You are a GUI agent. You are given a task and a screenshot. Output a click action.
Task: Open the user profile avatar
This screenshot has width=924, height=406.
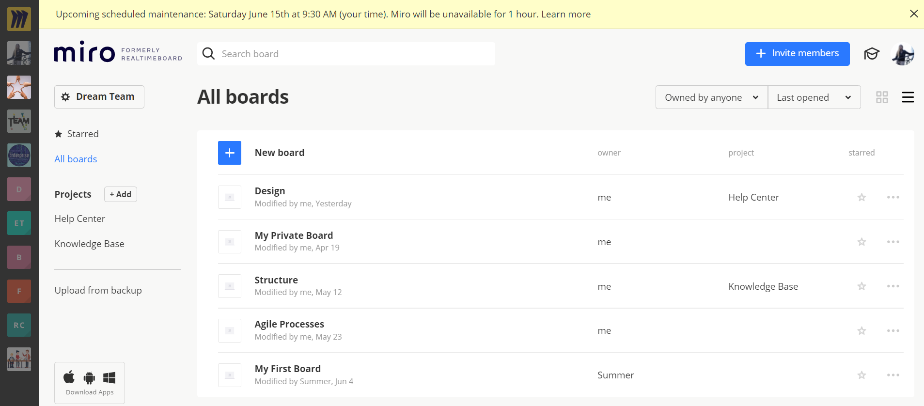(x=902, y=54)
